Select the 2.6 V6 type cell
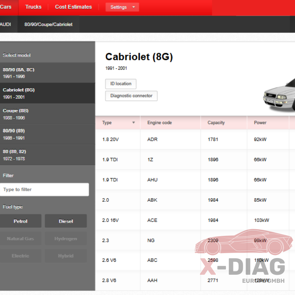 (109, 260)
